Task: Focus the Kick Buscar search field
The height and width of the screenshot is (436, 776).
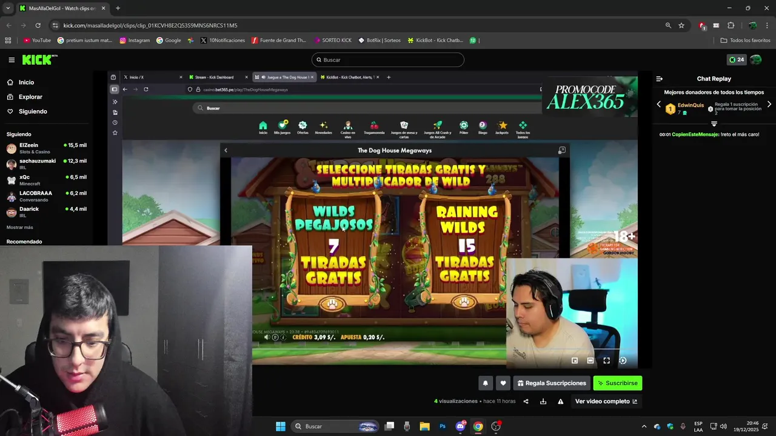Action: [388, 60]
